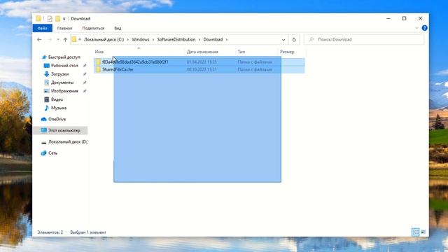Click the Загрузки download arrow icon
This screenshot has width=448, height=252.
[46, 74]
